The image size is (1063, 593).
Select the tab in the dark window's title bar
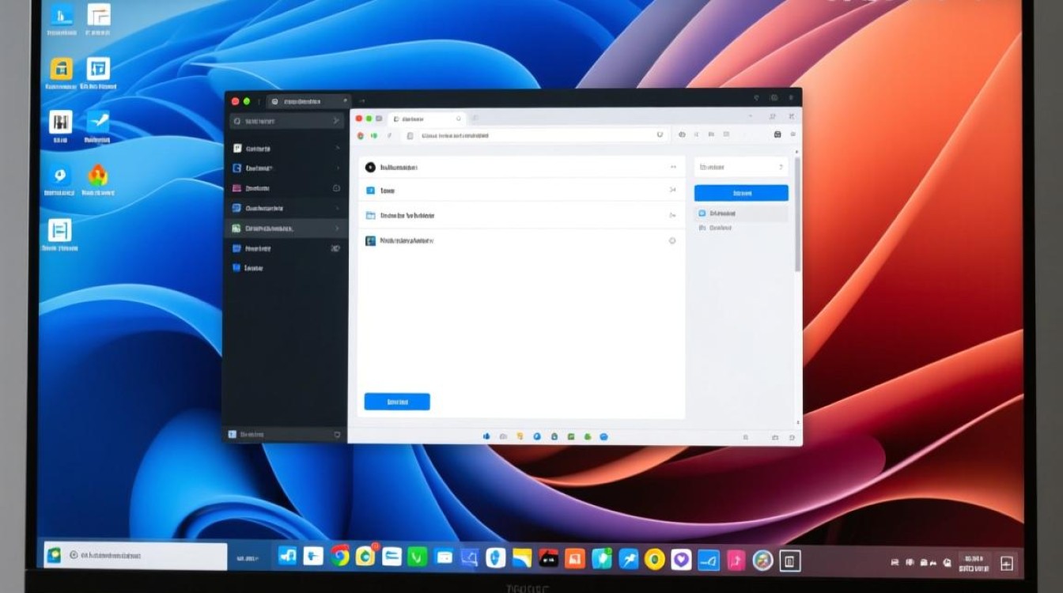pyautogui.click(x=308, y=101)
